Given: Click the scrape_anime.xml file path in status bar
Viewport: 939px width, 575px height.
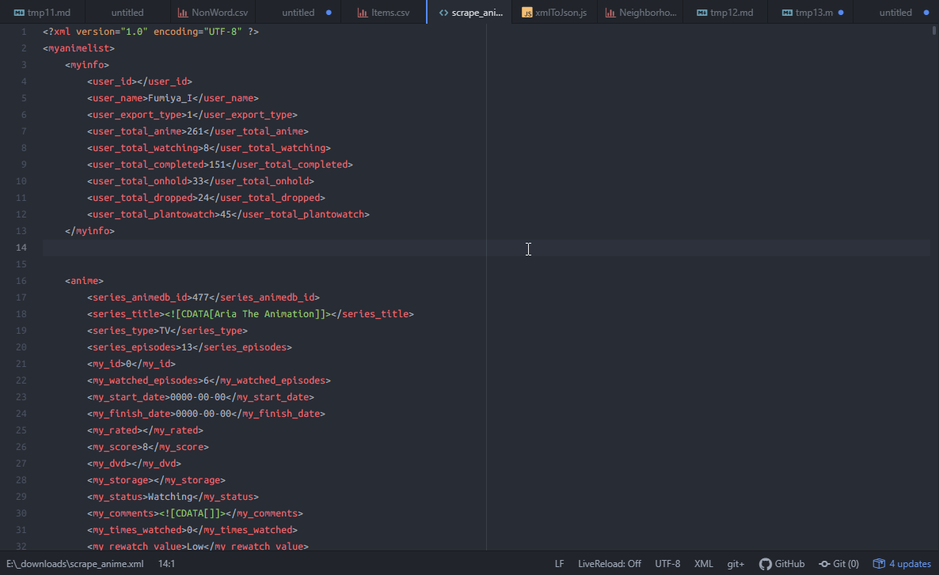Looking at the screenshot, I should tap(74, 564).
